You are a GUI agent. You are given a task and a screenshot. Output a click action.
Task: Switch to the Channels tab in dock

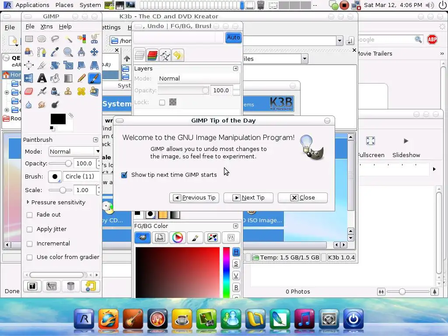[x=153, y=55]
